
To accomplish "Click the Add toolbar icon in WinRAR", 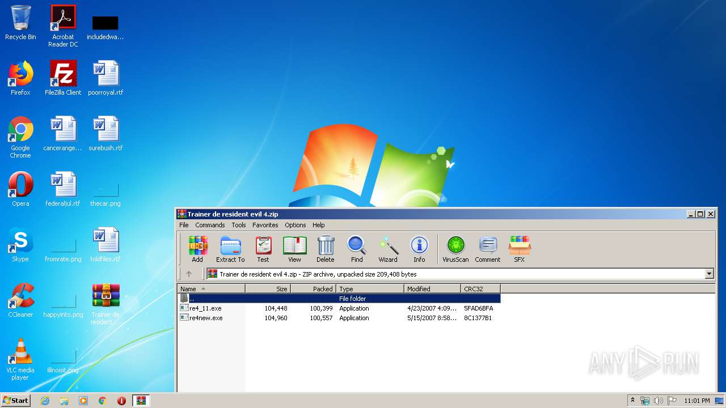I will pyautogui.click(x=197, y=249).
